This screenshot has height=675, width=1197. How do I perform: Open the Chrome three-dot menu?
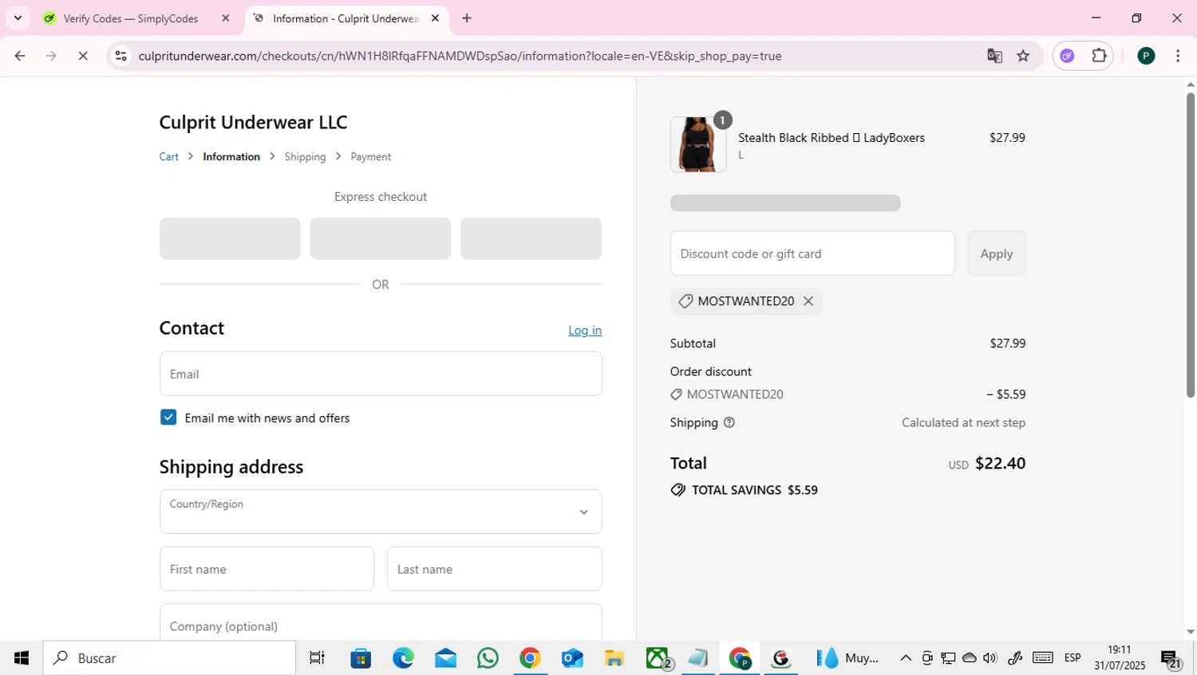tap(1178, 56)
